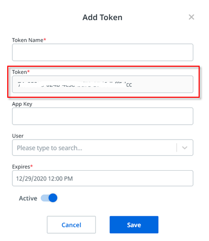The height and width of the screenshot is (241, 209).
Task: Expand the User dropdown chevron
Action: 185,148
